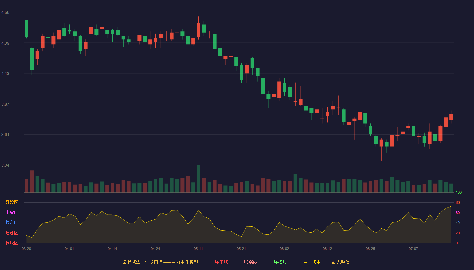This screenshot has width=474, height=270.
Task: Click the 云梯战法 主力量化模型 legend title
Action: pyautogui.click(x=160, y=262)
